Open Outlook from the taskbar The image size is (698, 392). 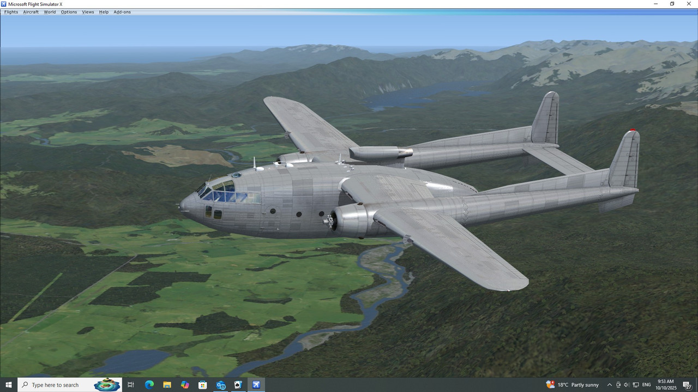220,385
